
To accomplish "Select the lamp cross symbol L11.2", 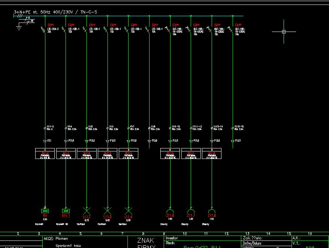I will (87, 211).
